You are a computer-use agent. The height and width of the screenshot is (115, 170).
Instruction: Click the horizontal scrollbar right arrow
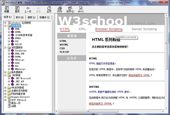(163, 111)
